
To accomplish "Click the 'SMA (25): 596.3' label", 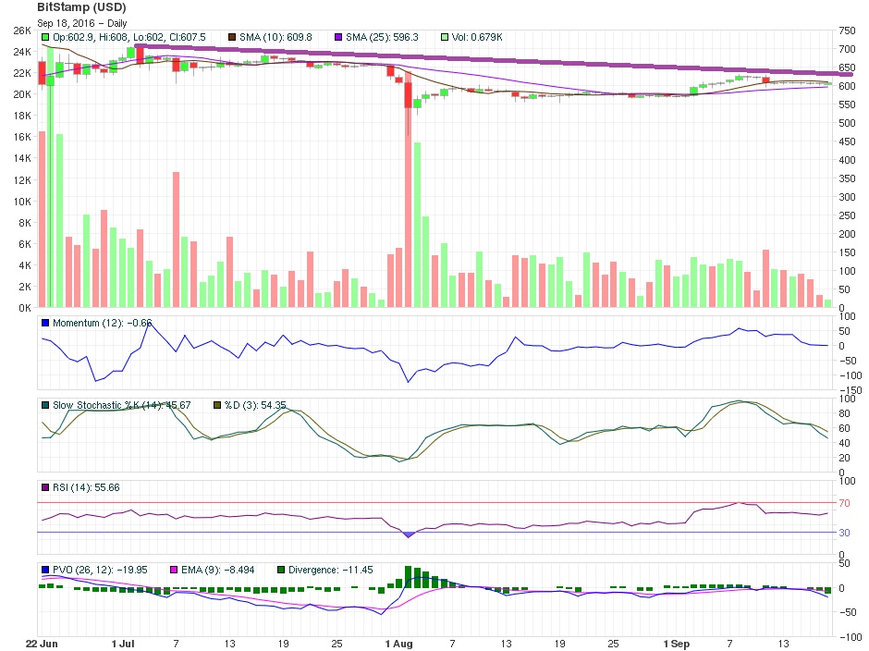I will click(x=382, y=37).
